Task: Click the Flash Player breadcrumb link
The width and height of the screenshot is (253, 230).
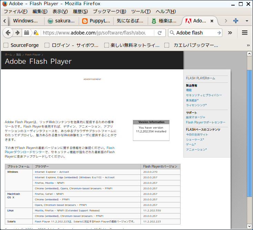Action: point(33,54)
